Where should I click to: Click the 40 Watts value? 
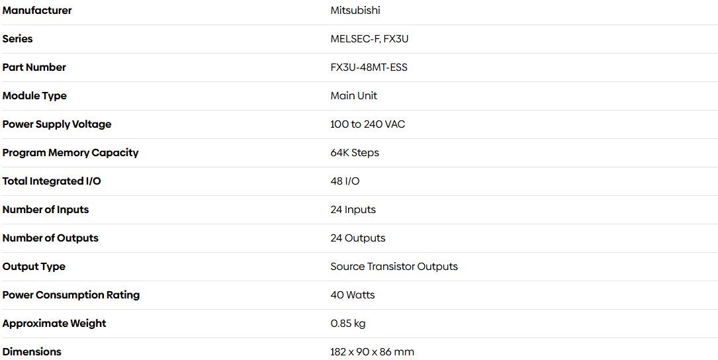click(353, 295)
